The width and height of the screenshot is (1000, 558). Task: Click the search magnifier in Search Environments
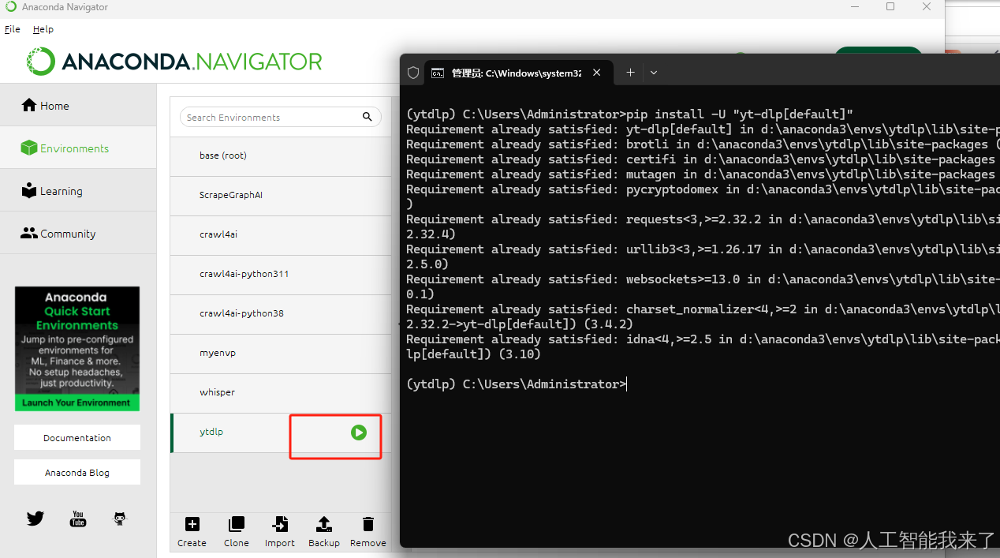(367, 117)
